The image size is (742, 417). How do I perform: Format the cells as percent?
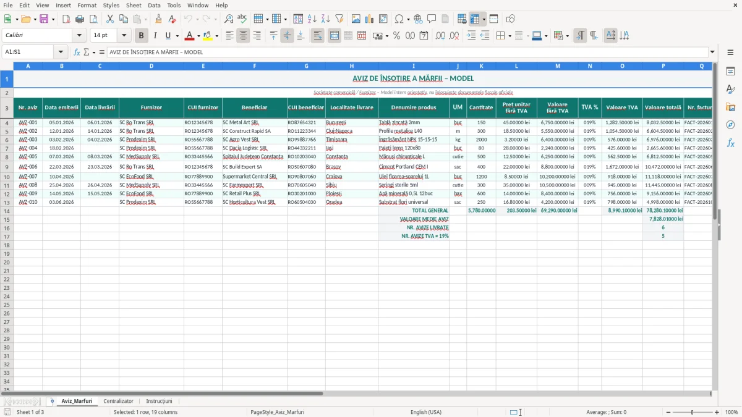click(x=396, y=36)
